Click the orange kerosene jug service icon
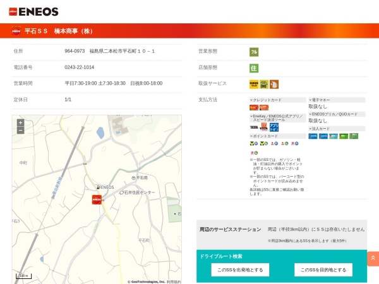 pos(274,85)
